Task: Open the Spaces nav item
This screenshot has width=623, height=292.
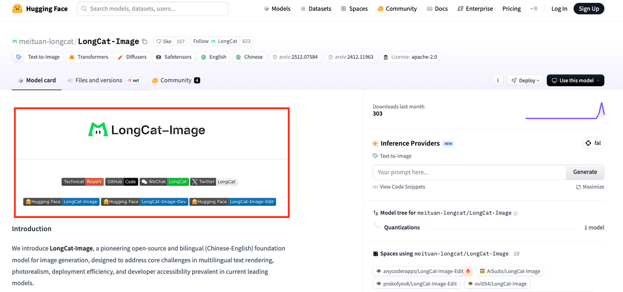Action: click(354, 9)
